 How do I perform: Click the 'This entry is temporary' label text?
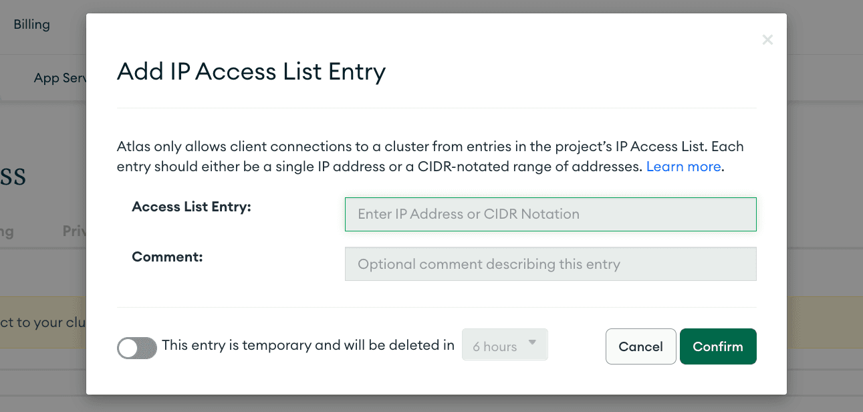point(308,346)
